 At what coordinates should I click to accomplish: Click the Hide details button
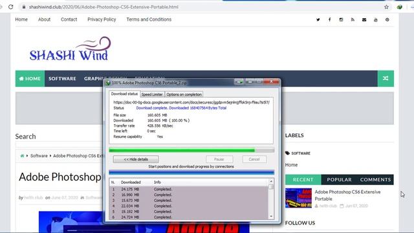(136, 159)
